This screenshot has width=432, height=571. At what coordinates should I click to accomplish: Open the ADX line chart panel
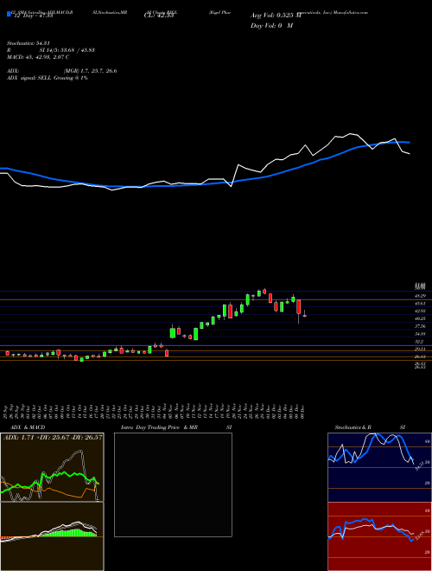click(x=52, y=467)
